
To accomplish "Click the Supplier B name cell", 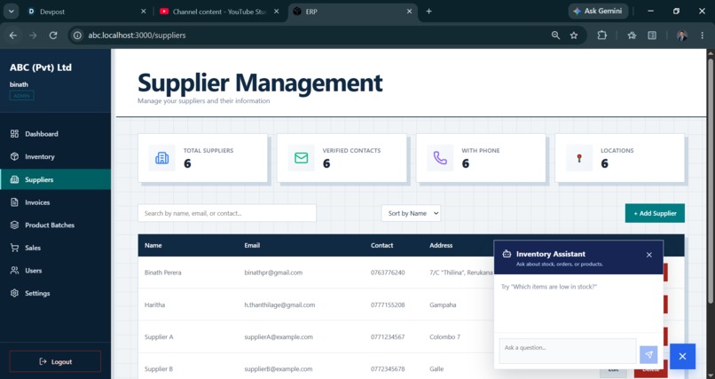I will pos(159,368).
